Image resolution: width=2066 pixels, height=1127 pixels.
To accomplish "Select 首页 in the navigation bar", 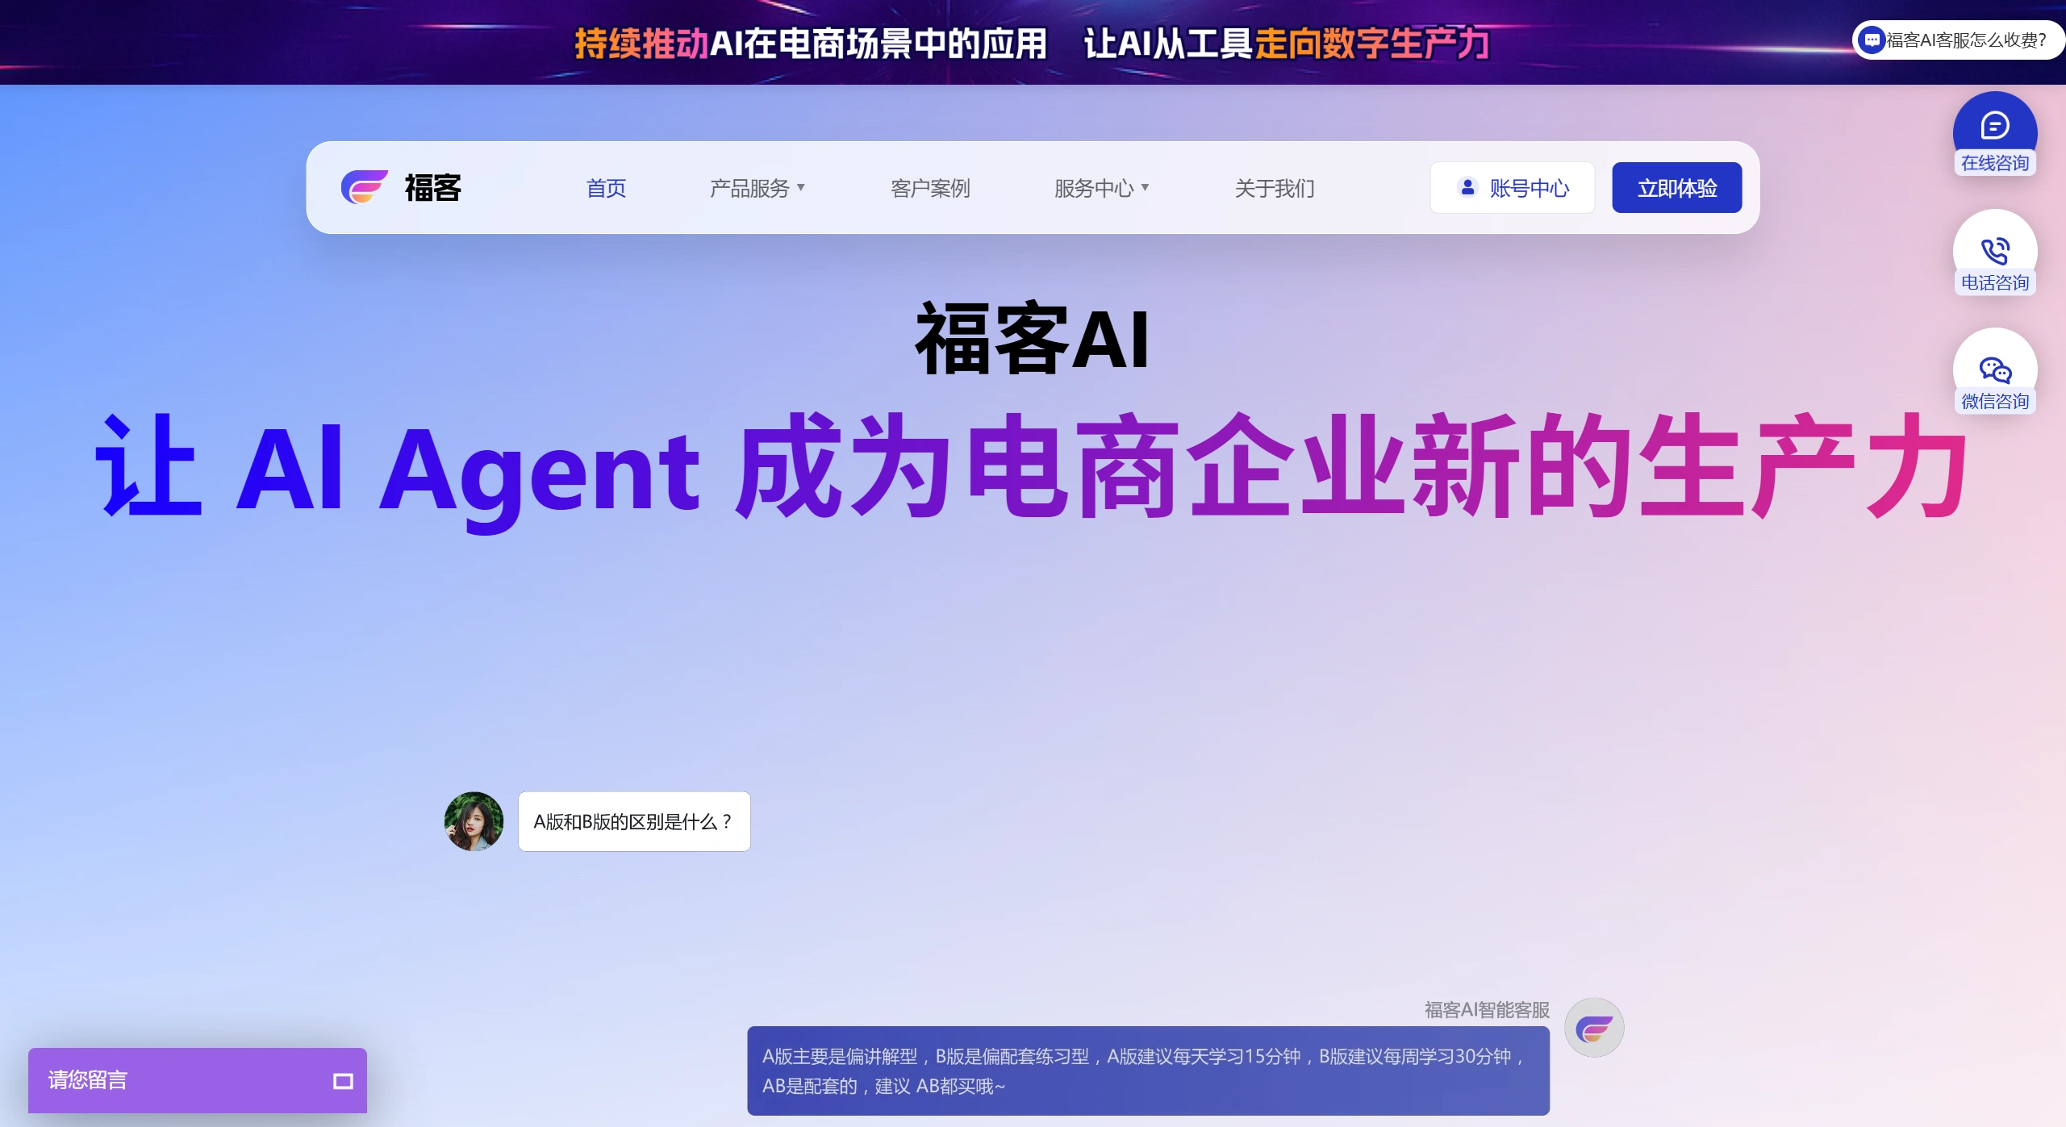I will point(605,187).
